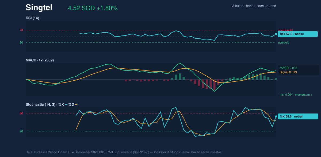Click the cyan %K legend swatch

66,104
